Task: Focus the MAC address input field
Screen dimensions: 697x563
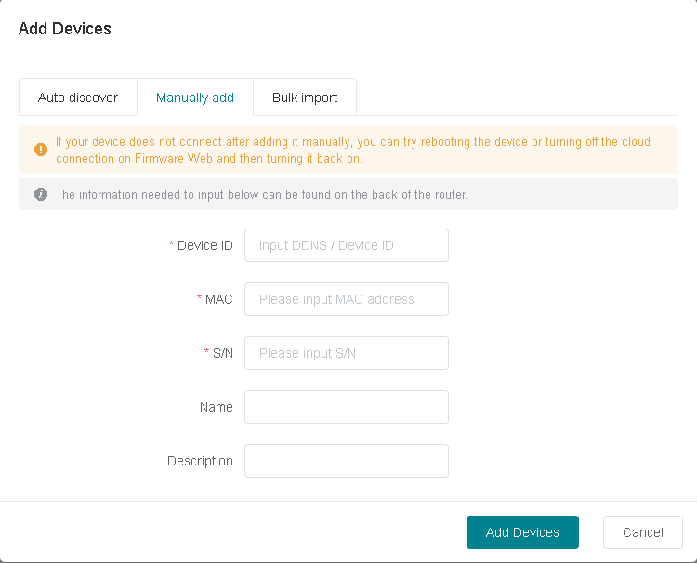Action: click(347, 299)
